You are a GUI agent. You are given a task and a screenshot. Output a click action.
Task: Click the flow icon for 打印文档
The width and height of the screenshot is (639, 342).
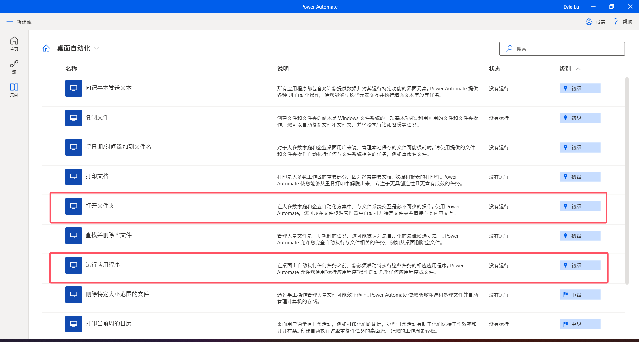[74, 177]
